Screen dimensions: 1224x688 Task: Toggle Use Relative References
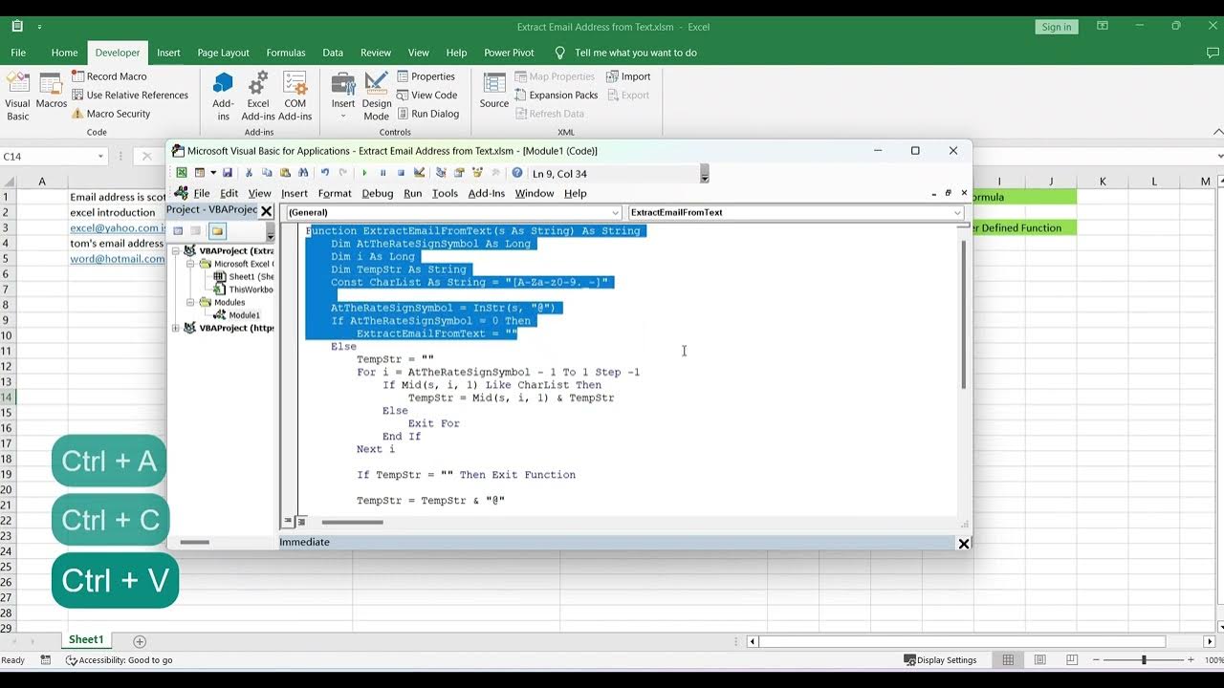pyautogui.click(x=129, y=95)
